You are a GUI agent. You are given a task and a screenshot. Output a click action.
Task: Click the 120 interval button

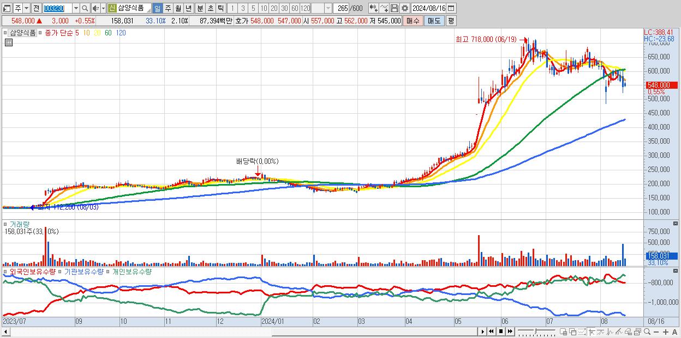click(x=305, y=8)
